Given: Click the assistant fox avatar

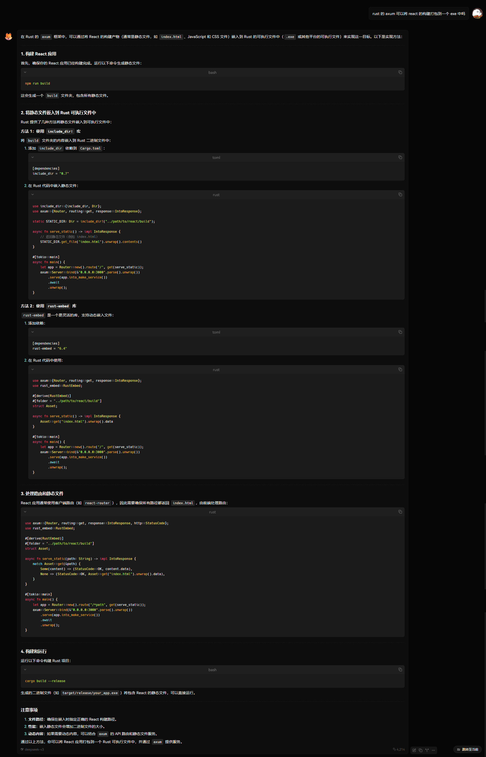Looking at the screenshot, I should click(x=9, y=37).
